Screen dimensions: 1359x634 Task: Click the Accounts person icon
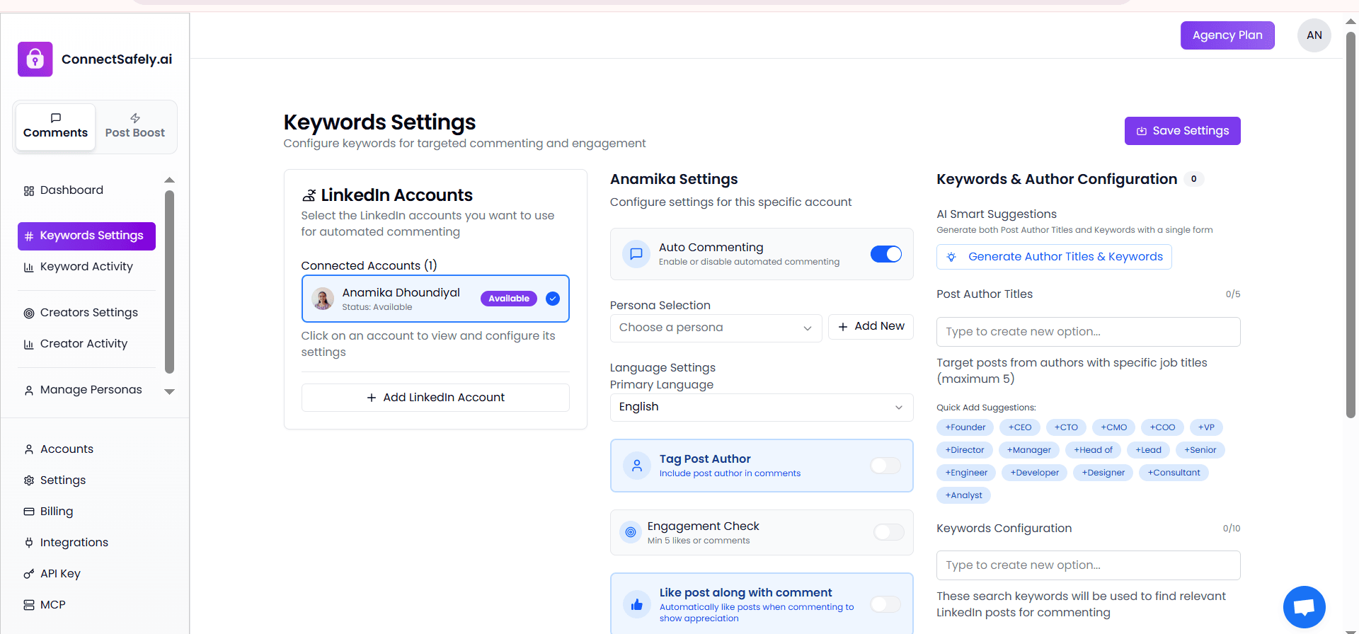pos(29,449)
